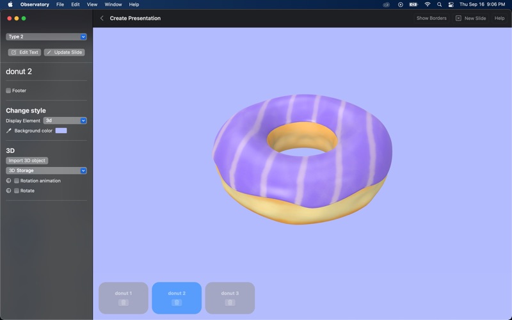This screenshot has height=320, width=512.
Task: Open the File menu
Action: [60, 4]
